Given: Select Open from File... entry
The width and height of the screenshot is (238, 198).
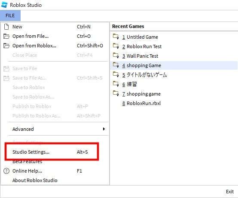Looking at the screenshot, I should point(55,36).
